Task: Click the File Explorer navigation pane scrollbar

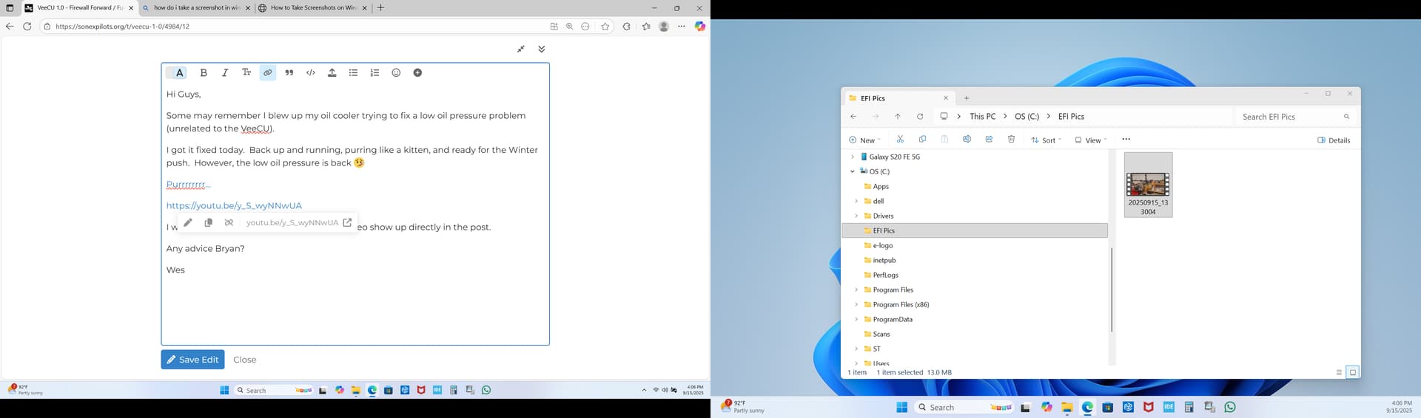Action: pyautogui.click(x=1111, y=289)
